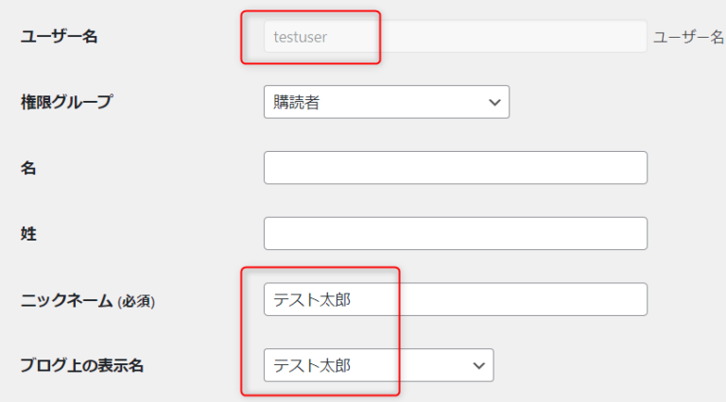Focus the empty 名 first name field
The image size is (726, 402).
(x=455, y=167)
